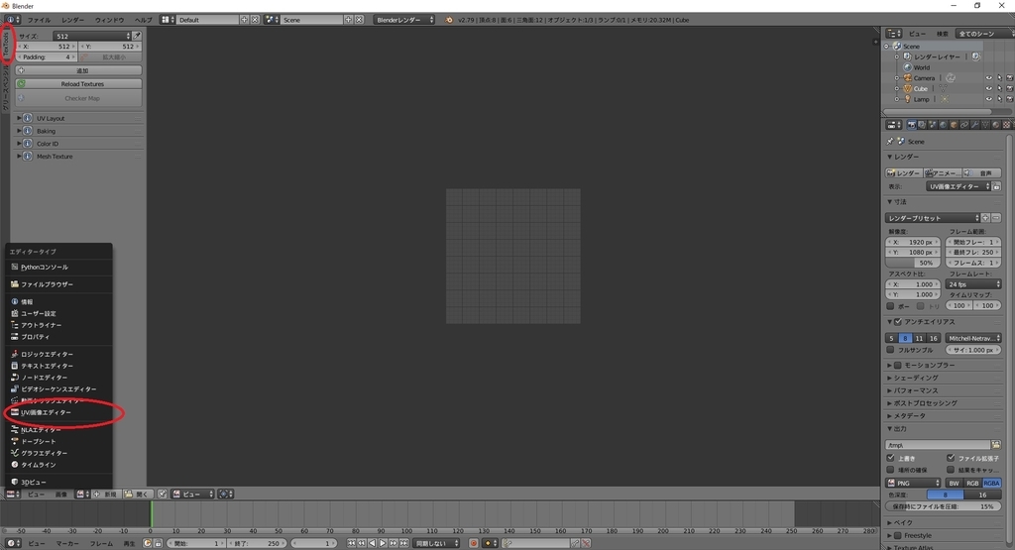Image resolution: width=1015 pixels, height=550 pixels.
Task: Click the 新規 new image button
Action: point(105,495)
